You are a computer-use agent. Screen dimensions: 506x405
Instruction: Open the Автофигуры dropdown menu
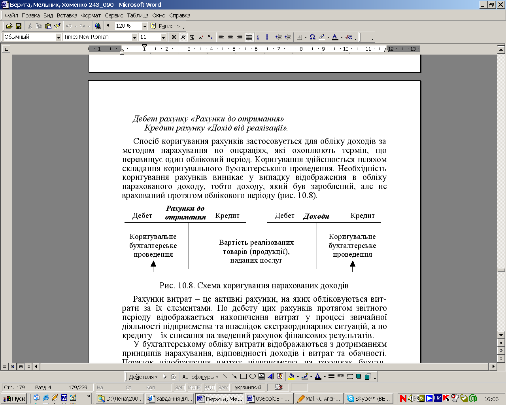point(200,377)
